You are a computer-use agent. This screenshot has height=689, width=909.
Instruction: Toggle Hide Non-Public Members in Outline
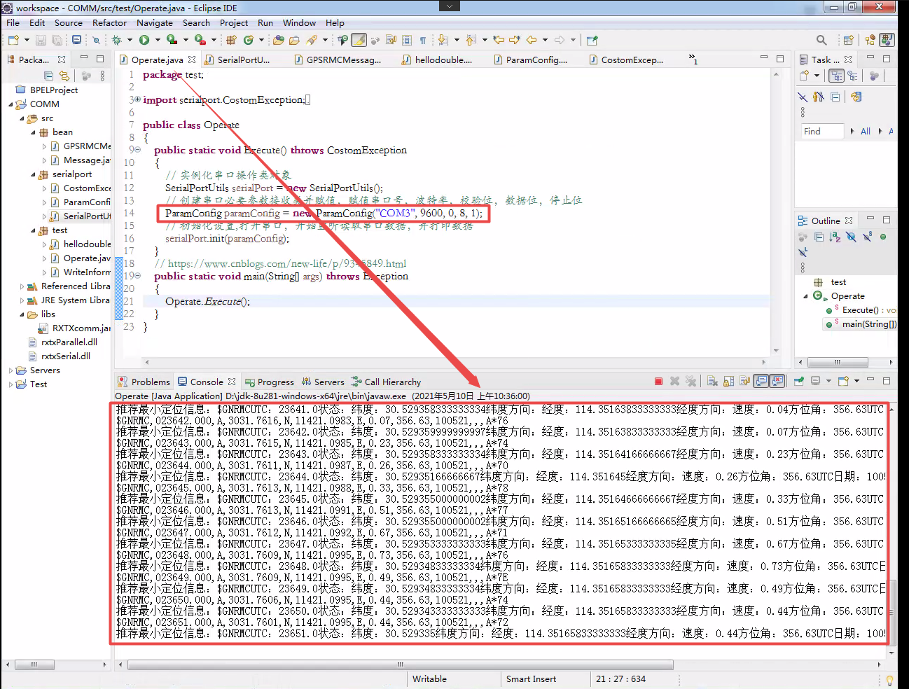tap(883, 237)
